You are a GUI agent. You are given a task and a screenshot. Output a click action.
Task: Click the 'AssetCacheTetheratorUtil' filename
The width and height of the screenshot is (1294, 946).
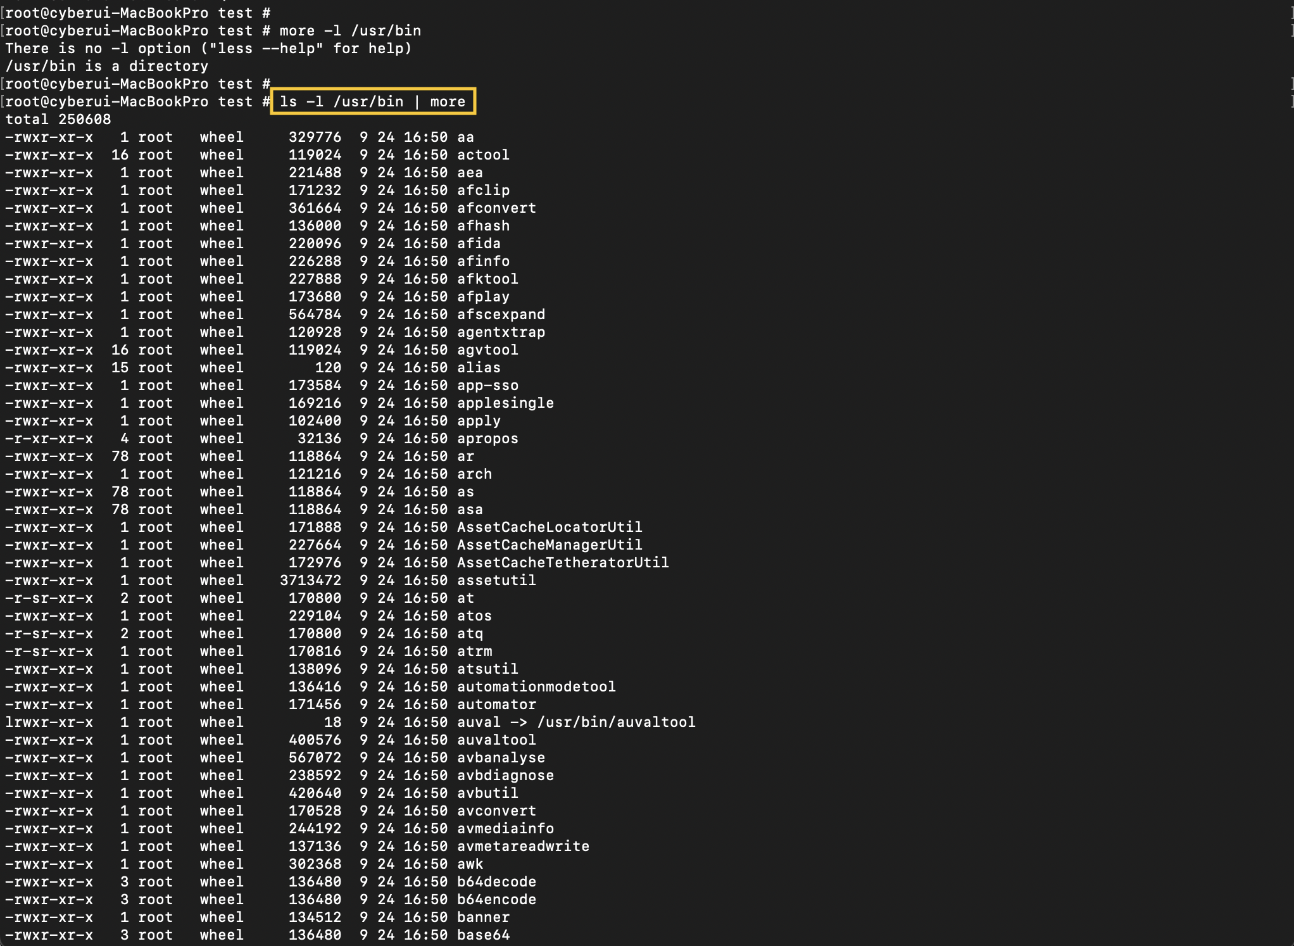click(x=563, y=562)
